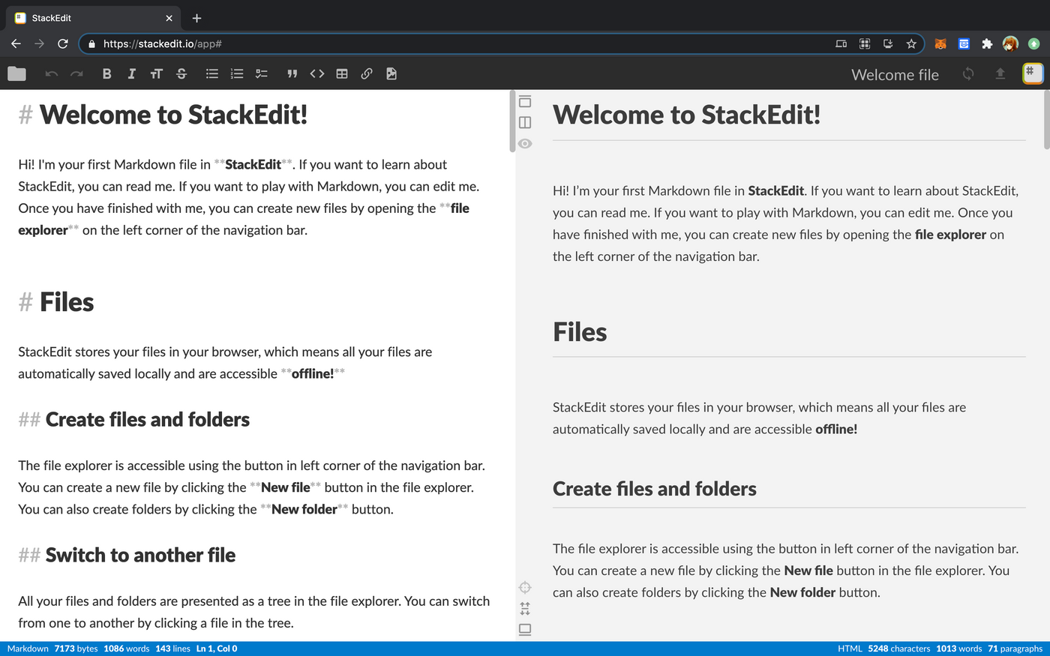Click '71 paragraphs' in status bar
The width and height of the screenshot is (1050, 656).
1015,649
